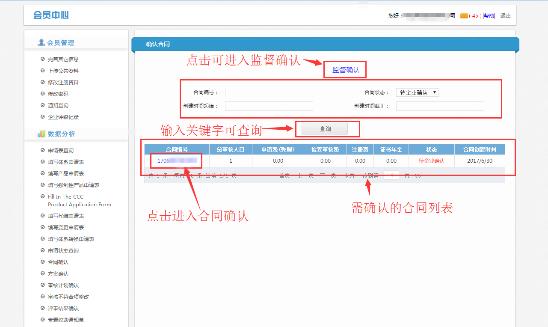Focus the 合同编号 input field

tap(269, 92)
